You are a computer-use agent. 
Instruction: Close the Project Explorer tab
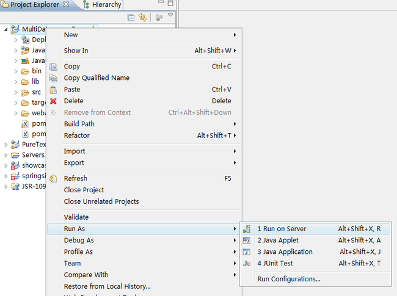click(66, 4)
